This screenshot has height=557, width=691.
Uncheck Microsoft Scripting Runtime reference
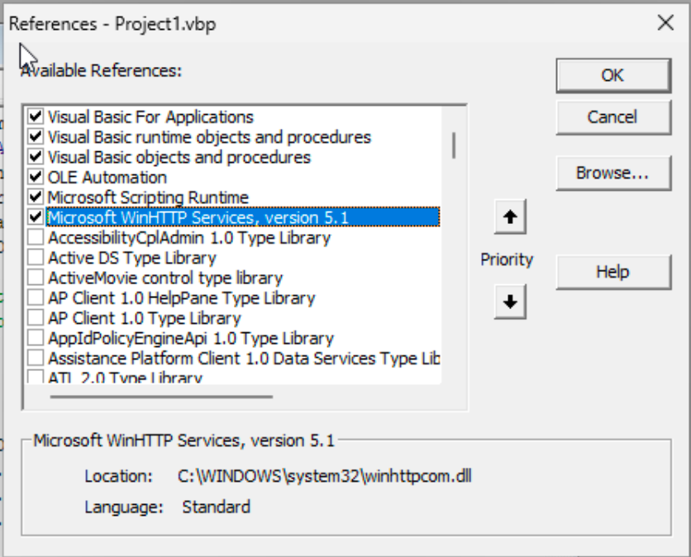pyautogui.click(x=36, y=198)
